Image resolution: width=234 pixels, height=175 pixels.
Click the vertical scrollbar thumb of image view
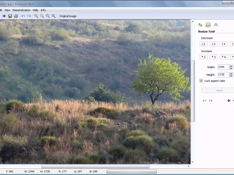pos(193,91)
